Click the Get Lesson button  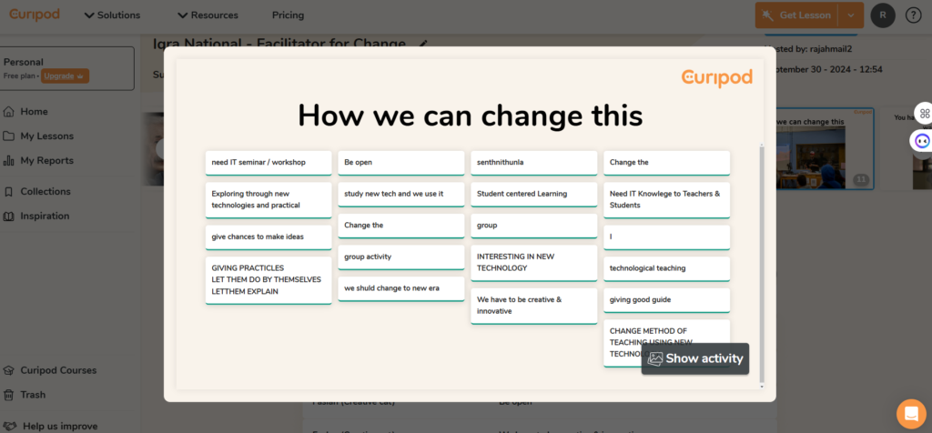click(796, 15)
